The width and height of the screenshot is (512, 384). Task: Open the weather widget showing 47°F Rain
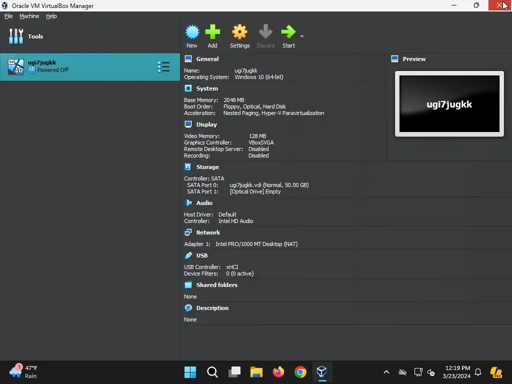click(23, 372)
